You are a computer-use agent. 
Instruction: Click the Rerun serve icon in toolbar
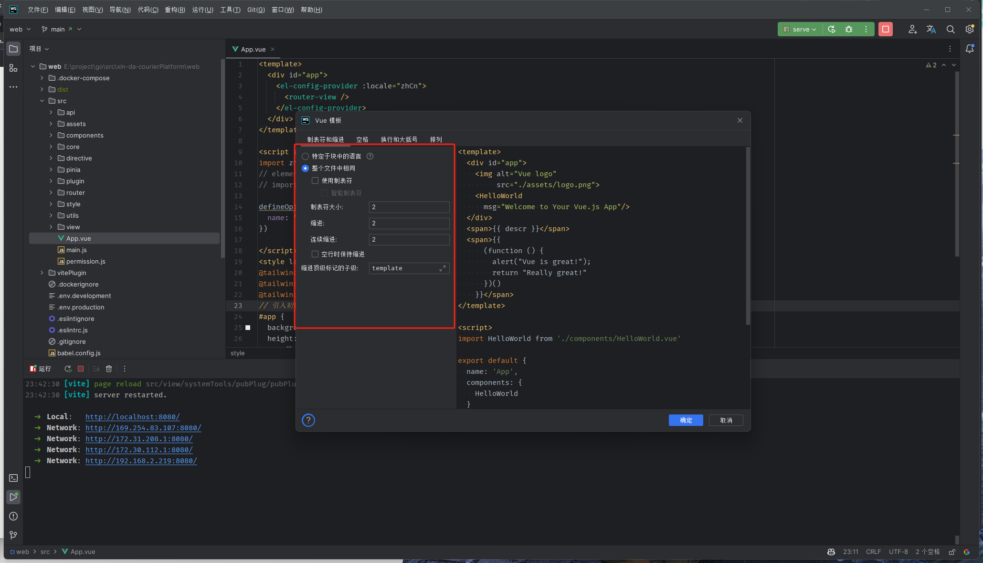tap(832, 29)
